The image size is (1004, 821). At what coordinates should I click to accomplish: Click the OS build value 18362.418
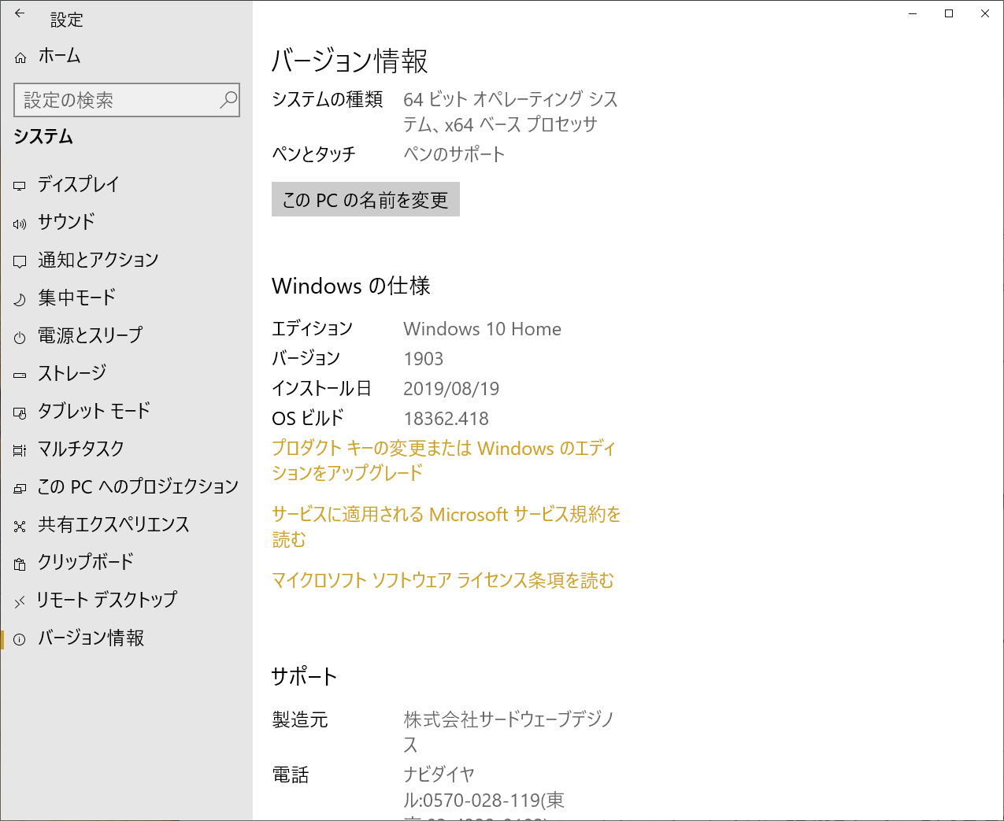coord(446,419)
